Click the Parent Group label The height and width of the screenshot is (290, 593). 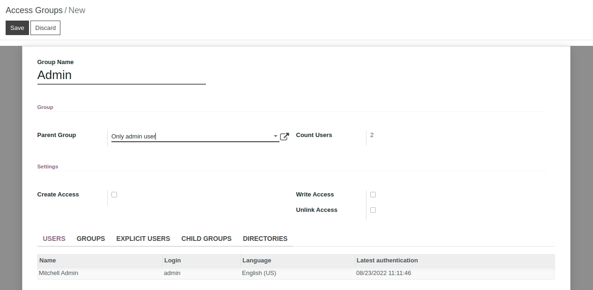[x=57, y=135]
